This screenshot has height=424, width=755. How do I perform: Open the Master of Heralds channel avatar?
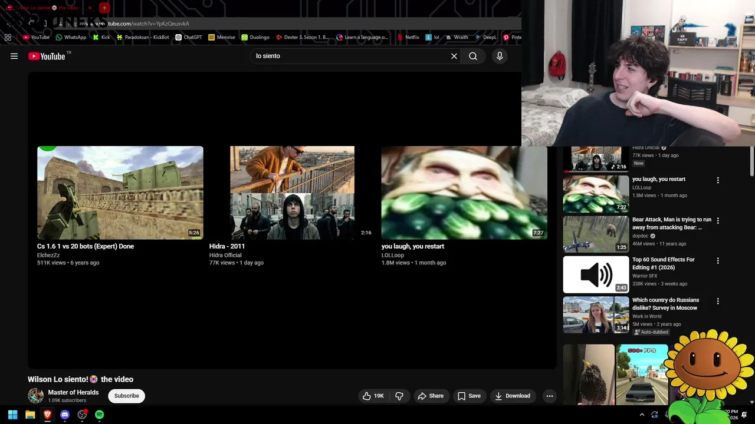point(35,396)
